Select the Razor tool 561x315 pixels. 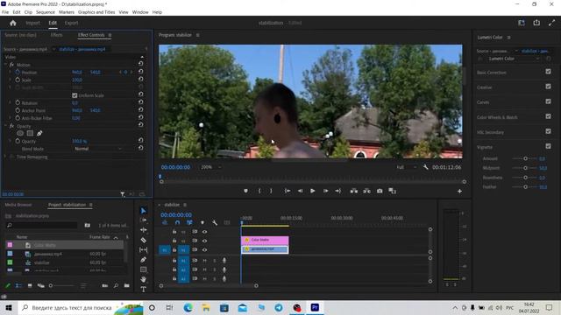tap(143, 240)
